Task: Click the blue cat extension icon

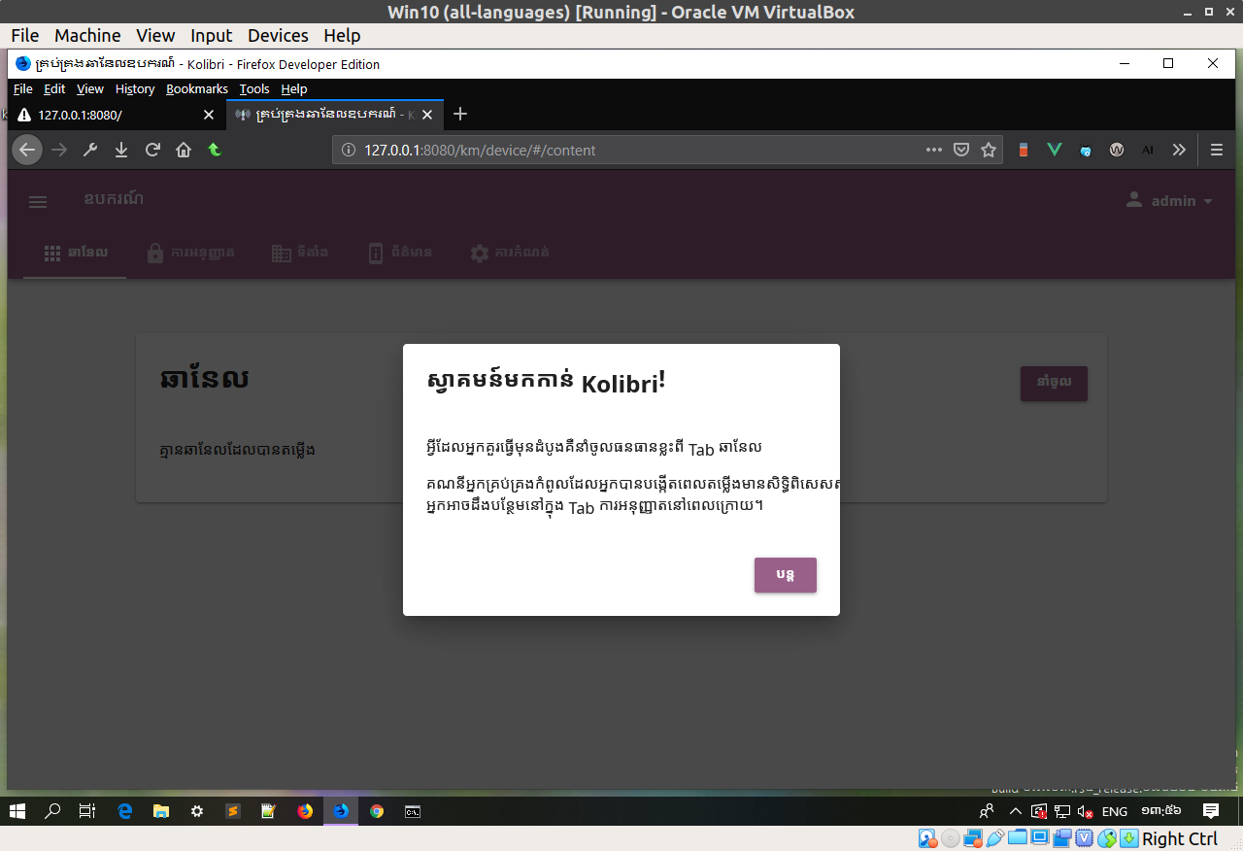Action: (x=1086, y=150)
